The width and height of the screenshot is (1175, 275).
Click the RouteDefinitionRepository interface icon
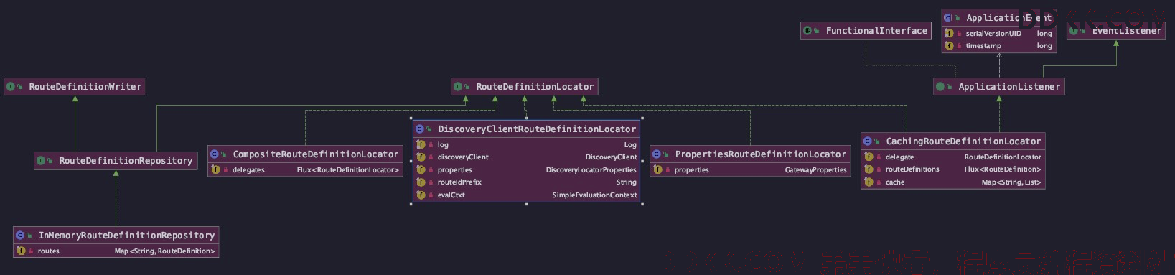coord(41,161)
